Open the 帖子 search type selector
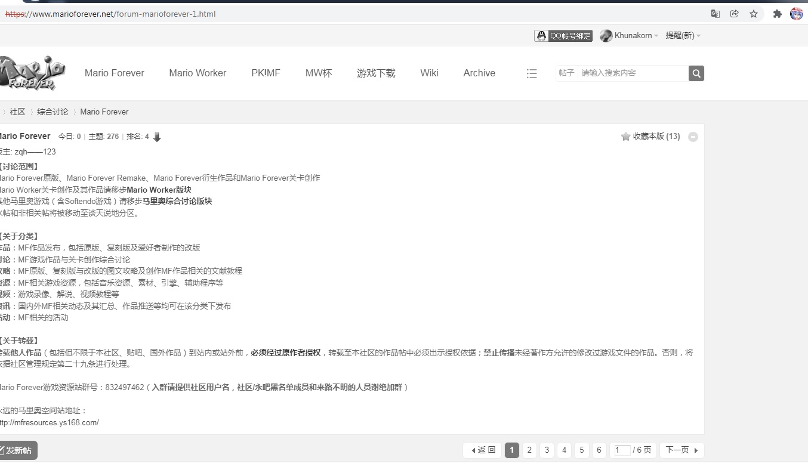This screenshot has height=470, width=808. (x=566, y=73)
